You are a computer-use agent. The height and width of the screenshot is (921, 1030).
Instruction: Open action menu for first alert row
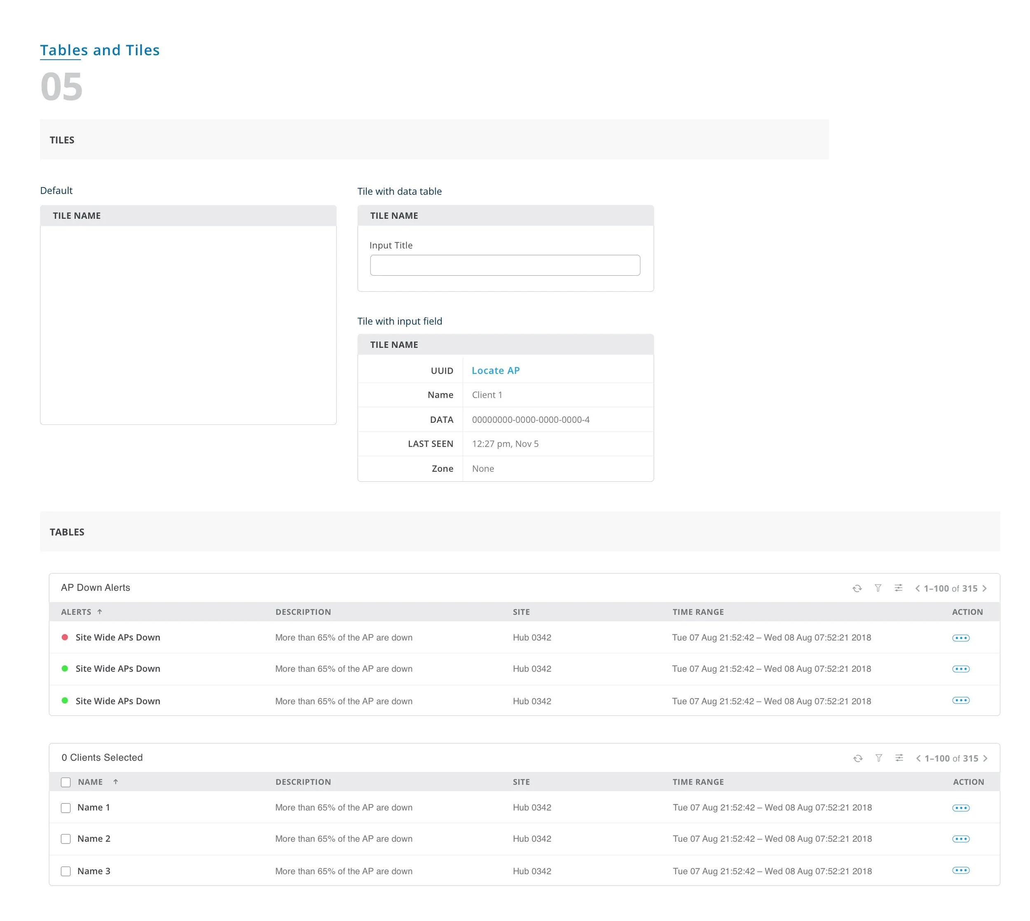pyautogui.click(x=960, y=638)
